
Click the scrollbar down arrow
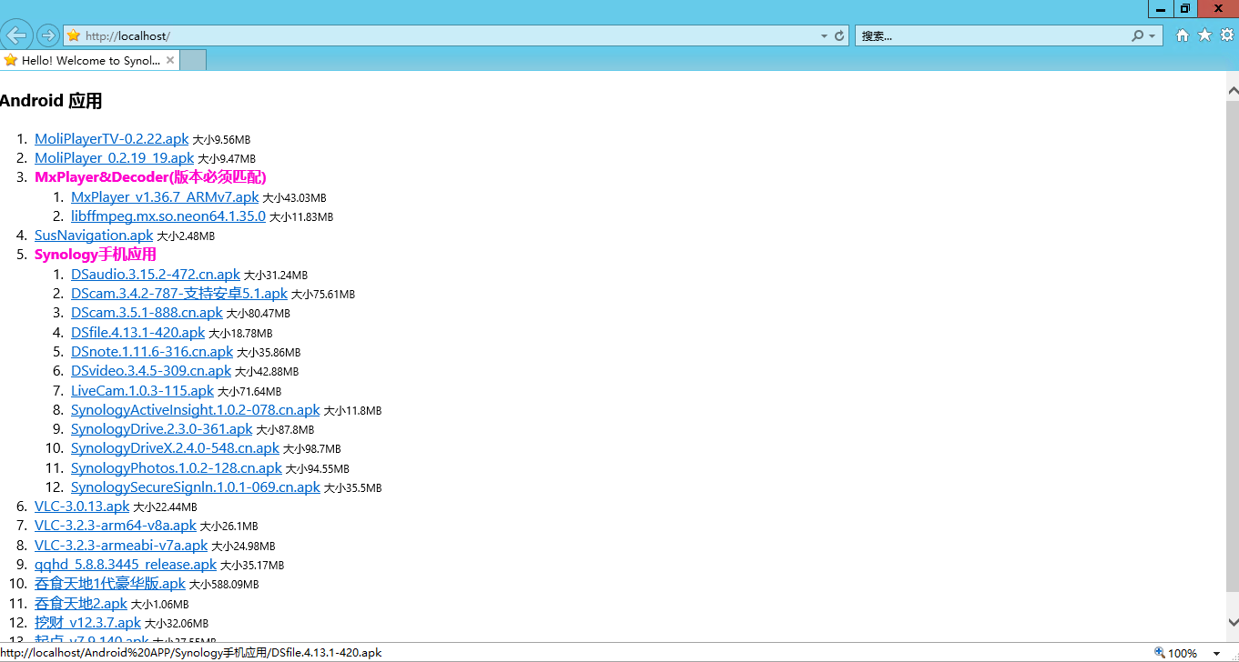tap(1233, 622)
